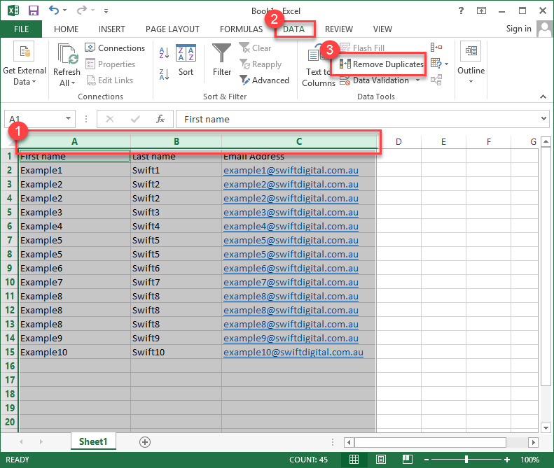
Task: Click the Undo arrow icon
Action: 54,10
